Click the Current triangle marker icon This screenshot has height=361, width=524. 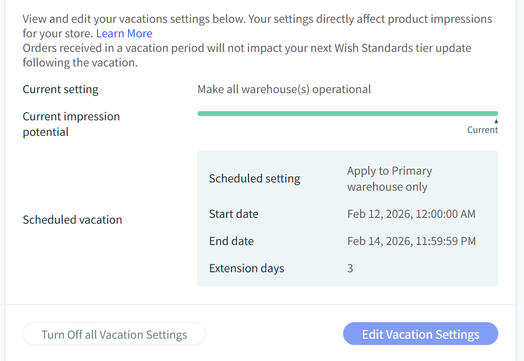pos(496,121)
